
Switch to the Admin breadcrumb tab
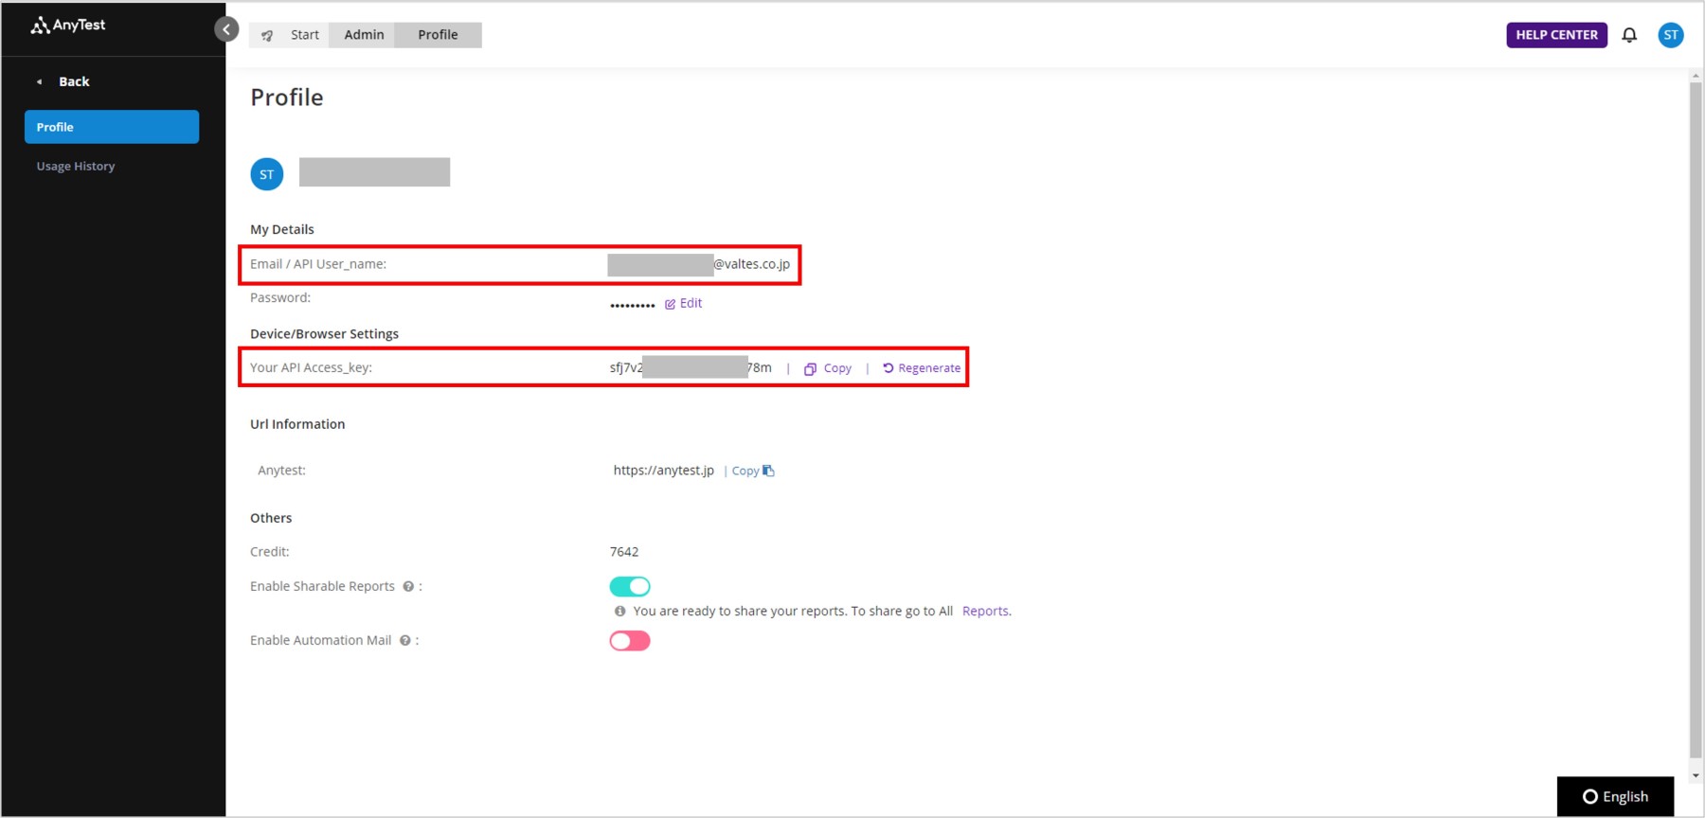pos(364,35)
